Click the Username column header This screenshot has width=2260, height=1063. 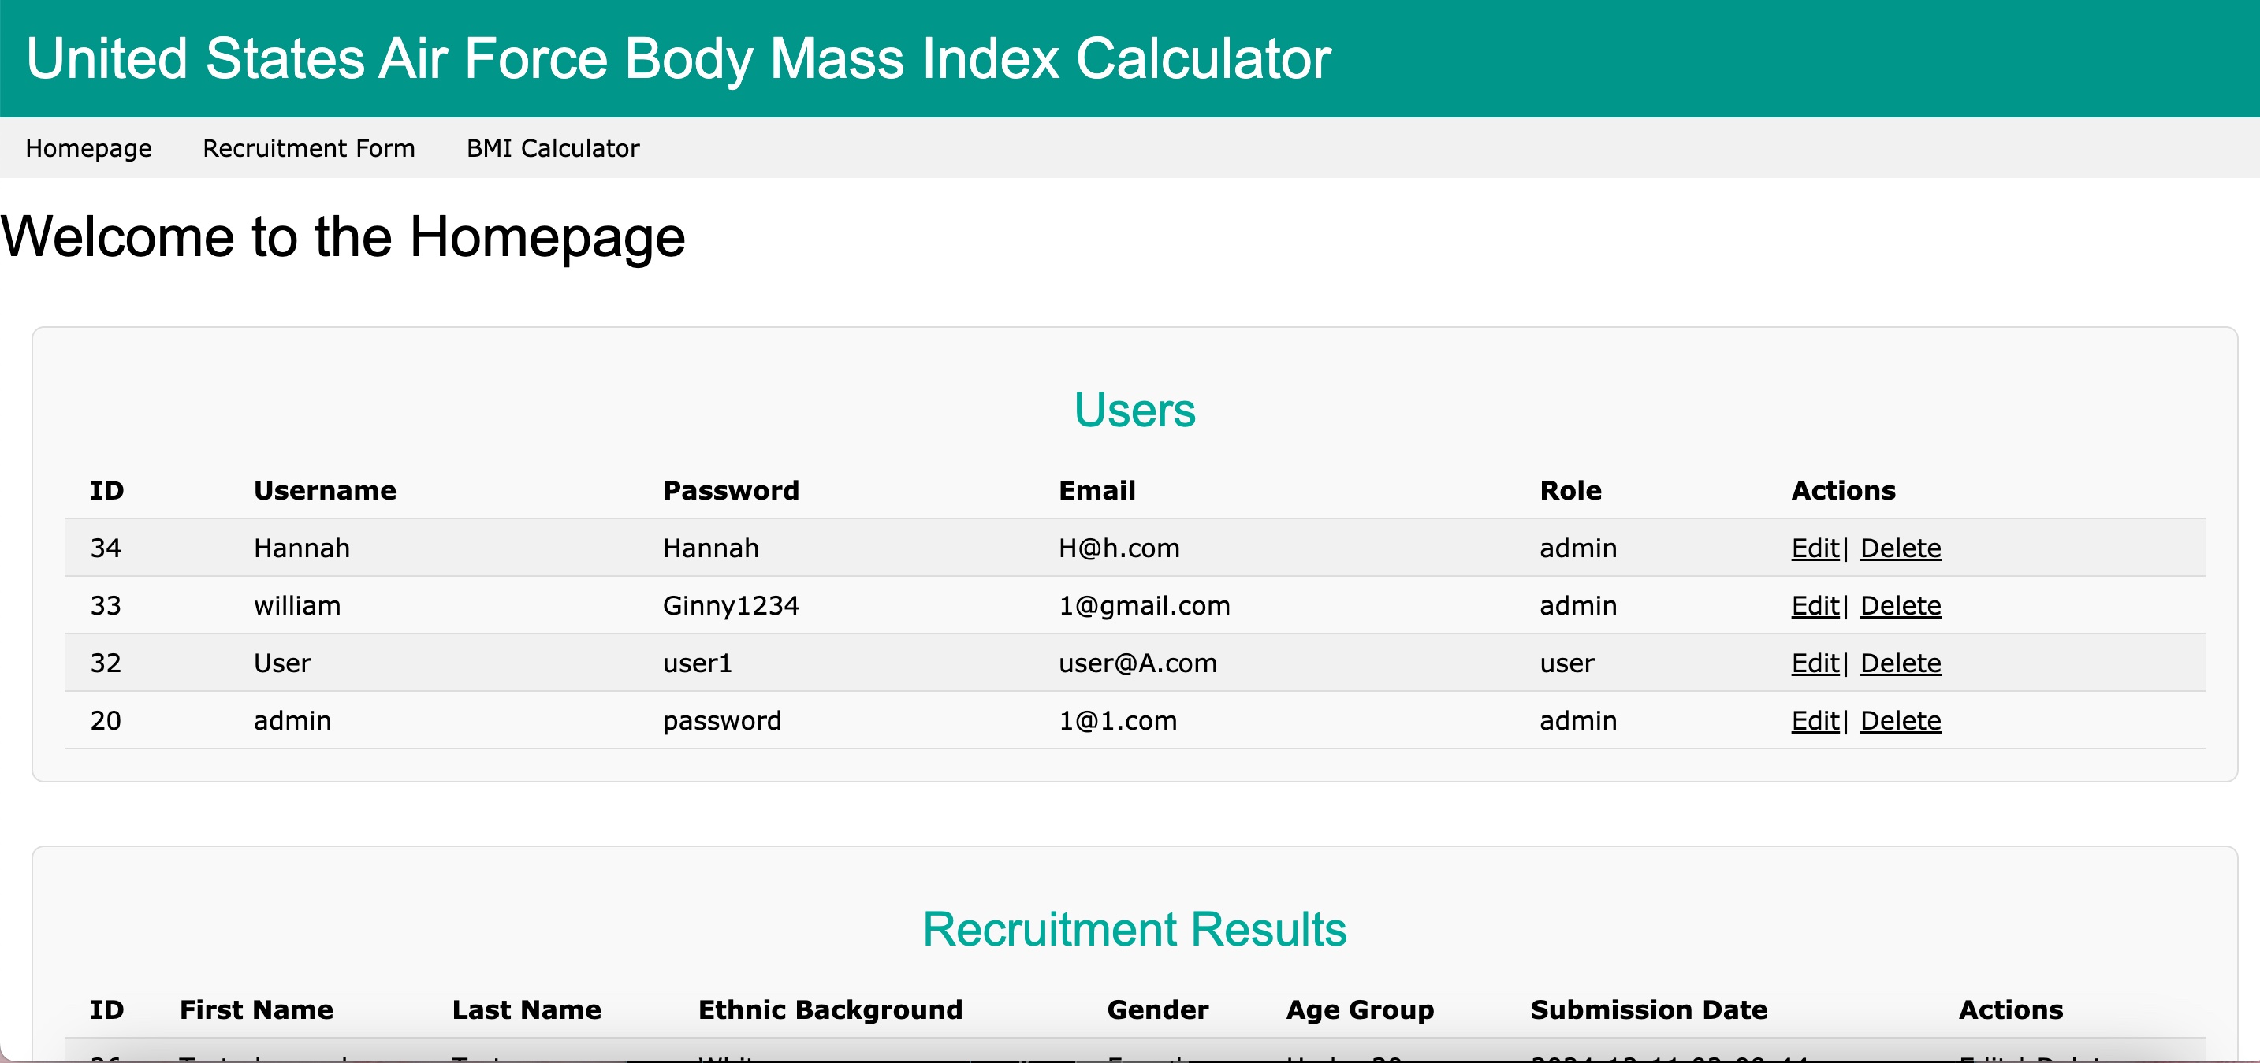pos(325,490)
